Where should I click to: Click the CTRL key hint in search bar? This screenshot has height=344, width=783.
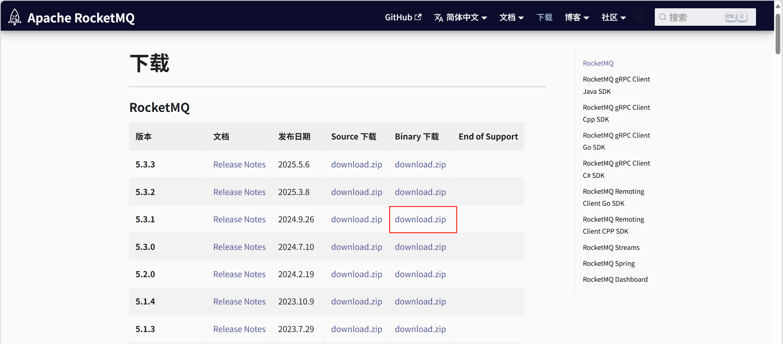click(731, 17)
